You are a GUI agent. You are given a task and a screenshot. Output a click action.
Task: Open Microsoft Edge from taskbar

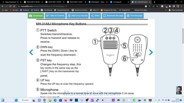pyautogui.click(x=55, y=100)
